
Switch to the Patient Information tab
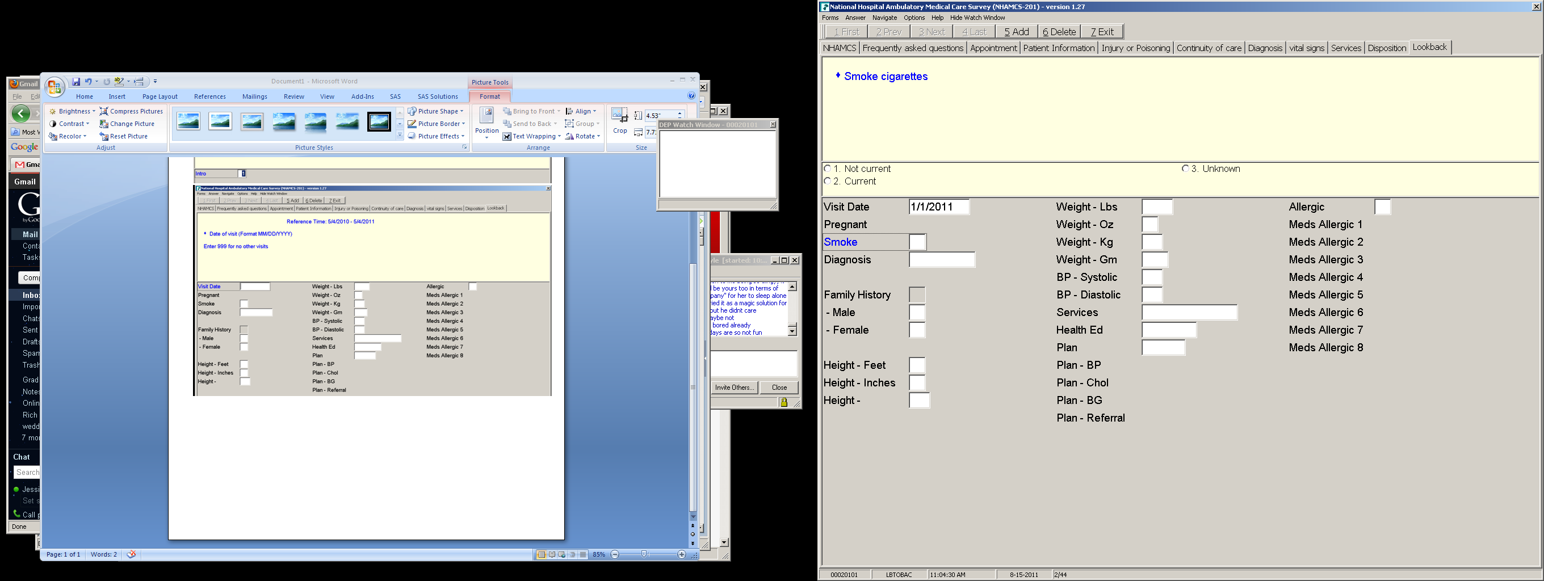1059,48
